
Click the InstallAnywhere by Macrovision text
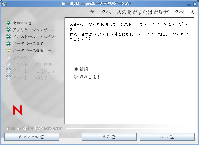[x=34, y=128]
